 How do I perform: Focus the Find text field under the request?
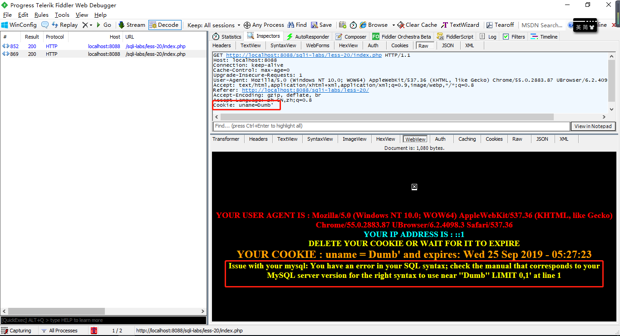coord(391,126)
